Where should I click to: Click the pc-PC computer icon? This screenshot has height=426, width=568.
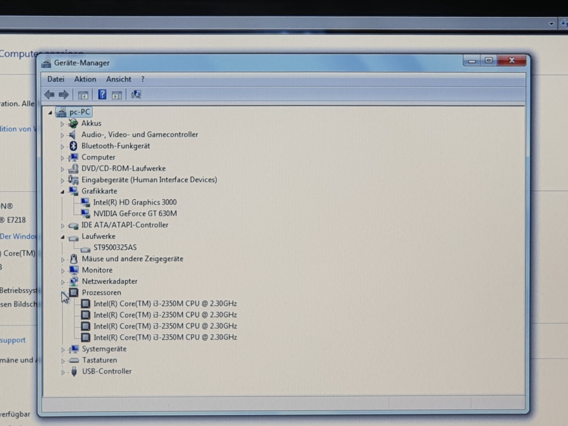click(61, 112)
